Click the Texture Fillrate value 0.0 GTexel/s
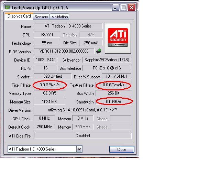 coord(113,85)
